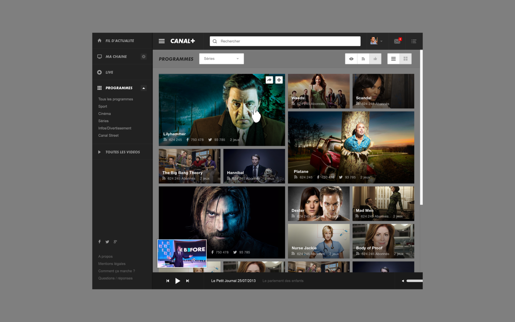Open Ma Chaîne settings gear

[144, 56]
